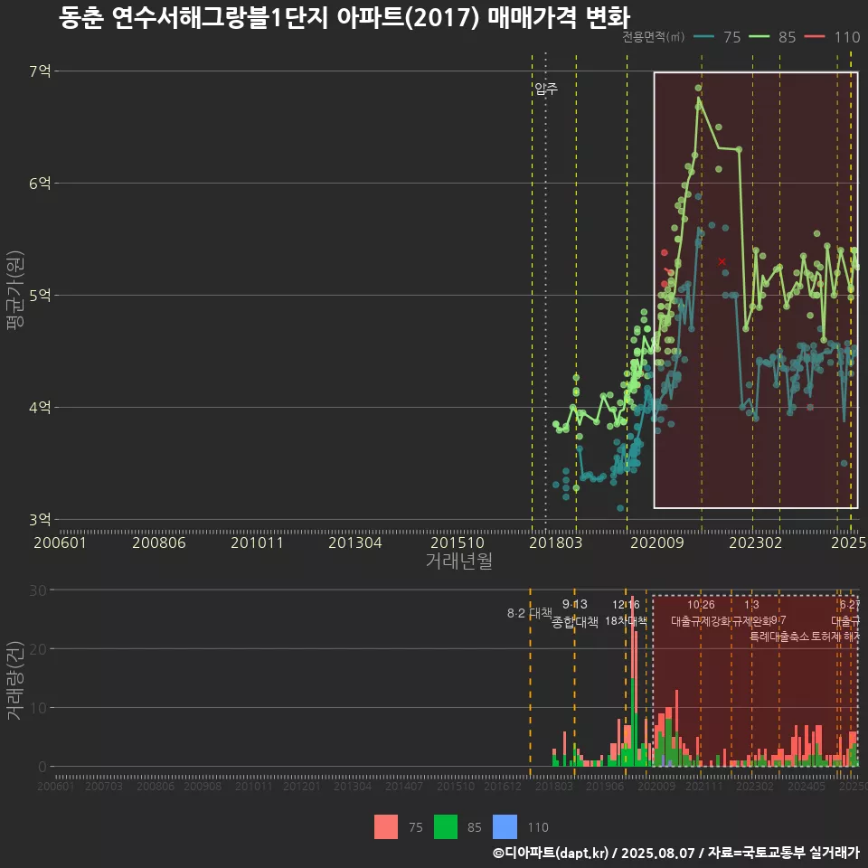
Task: Click the '6억' price axis label
Action: 40,184
